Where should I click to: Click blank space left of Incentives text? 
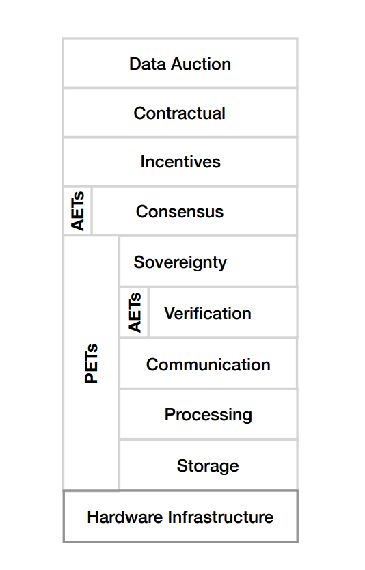pos(102,162)
